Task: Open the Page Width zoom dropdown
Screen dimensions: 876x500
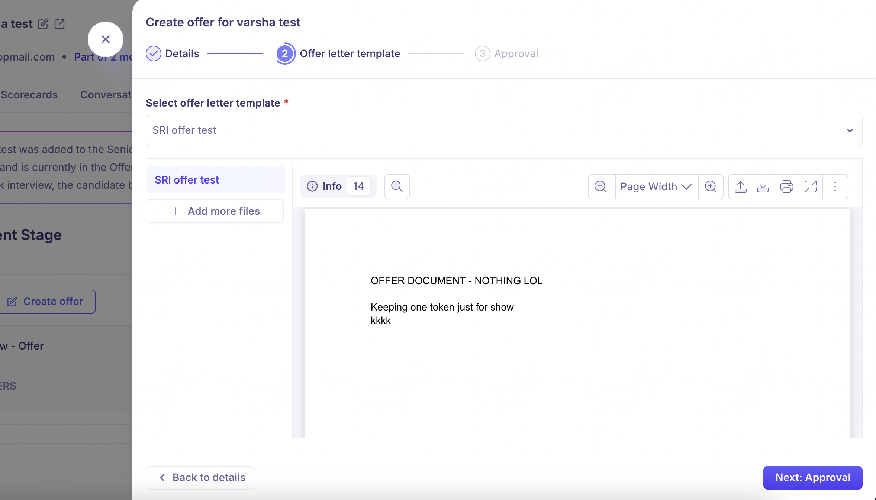Action: 656,186
